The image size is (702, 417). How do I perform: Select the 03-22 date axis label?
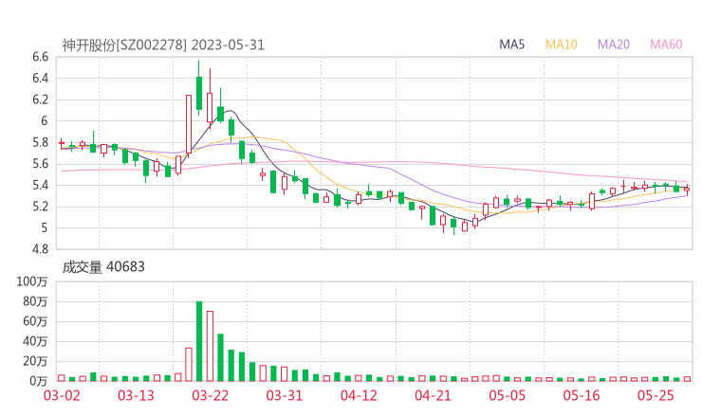210,395
